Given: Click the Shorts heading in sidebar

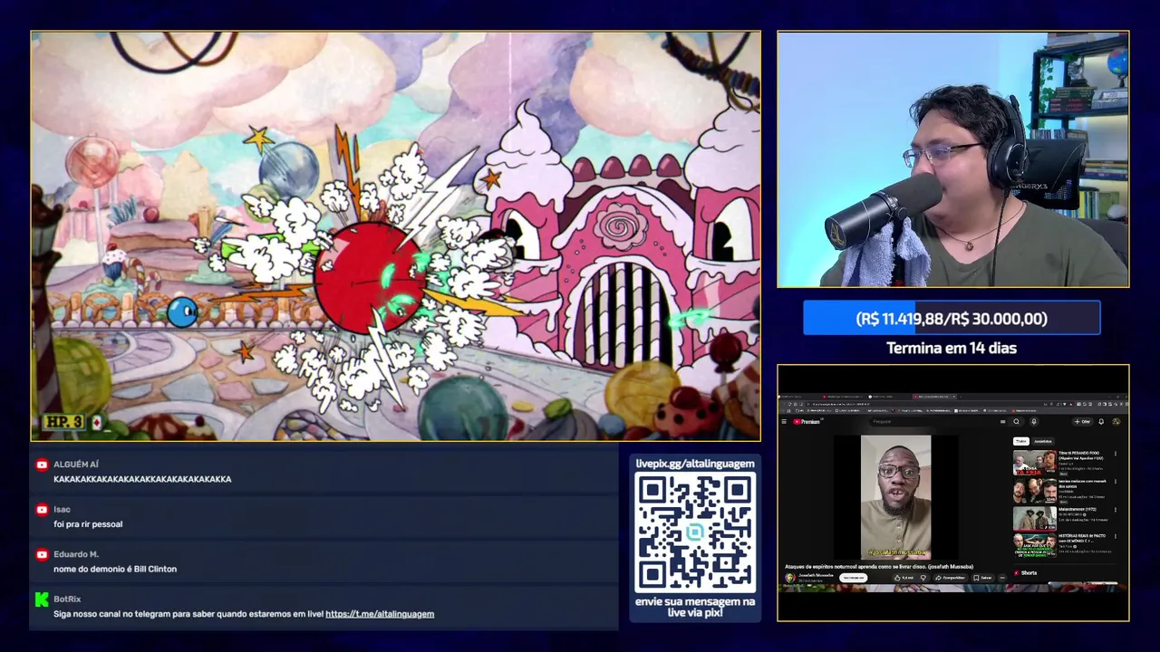Looking at the screenshot, I should point(1029,573).
